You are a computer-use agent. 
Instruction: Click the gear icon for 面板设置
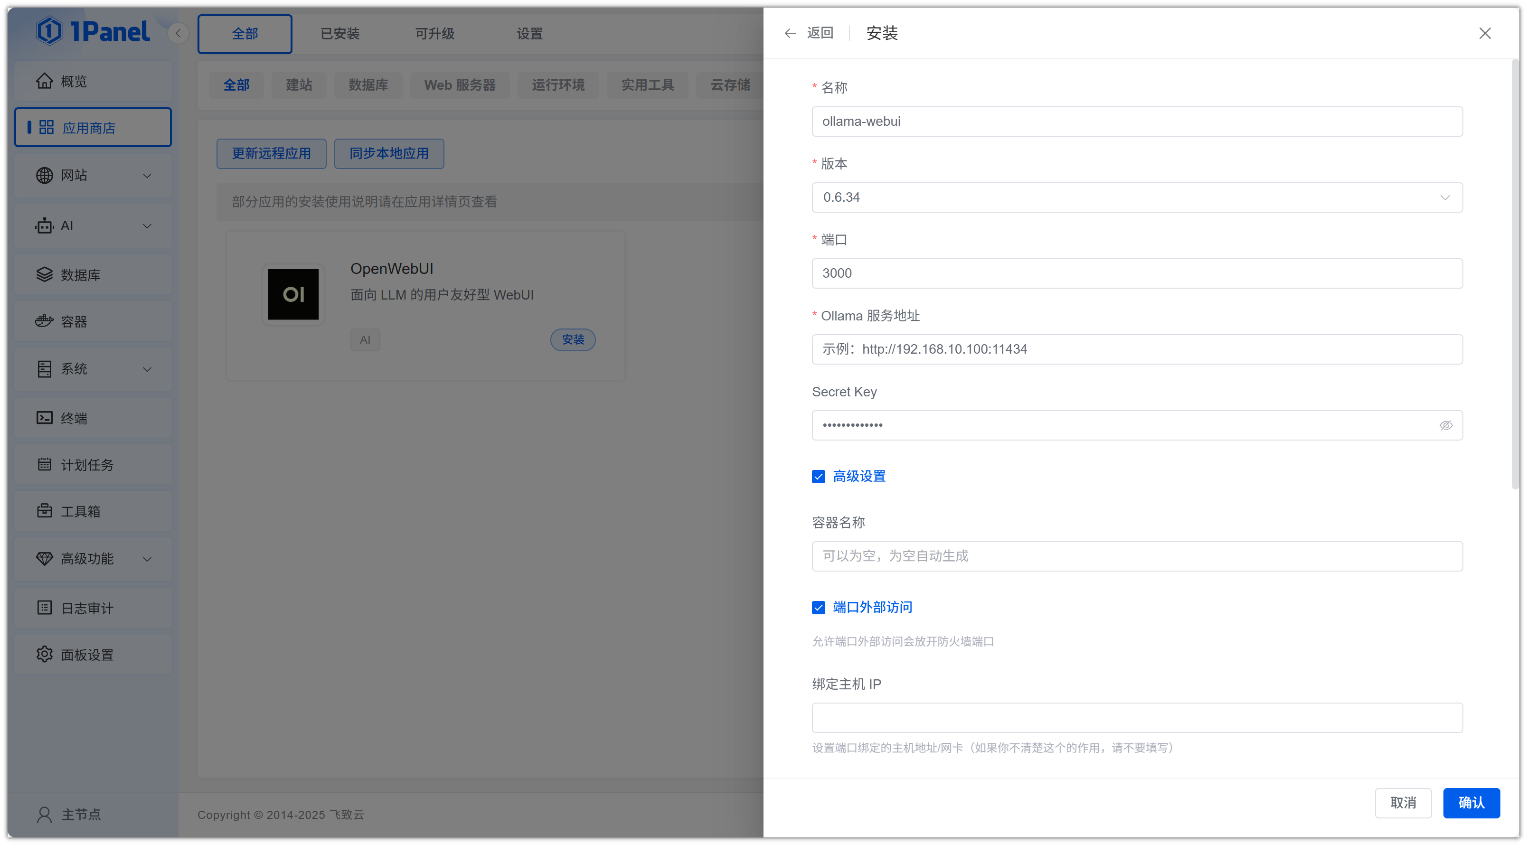point(45,654)
